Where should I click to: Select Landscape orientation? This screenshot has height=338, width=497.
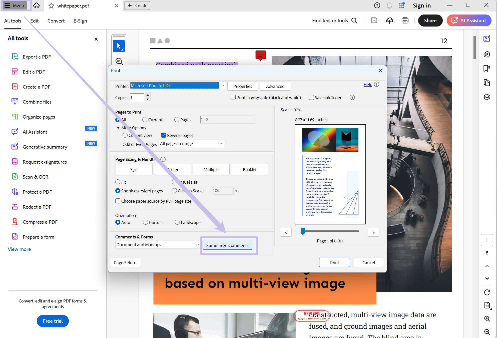[x=177, y=222]
